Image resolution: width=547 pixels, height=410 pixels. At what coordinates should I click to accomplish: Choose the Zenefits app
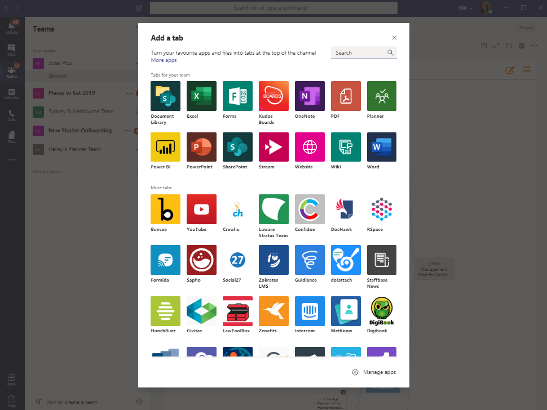click(x=273, y=311)
